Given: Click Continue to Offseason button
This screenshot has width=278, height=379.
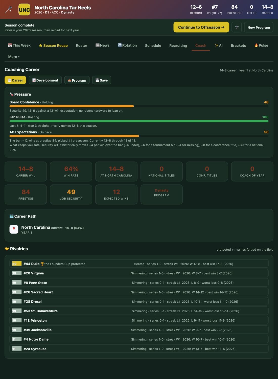Looking at the screenshot, I should pos(201,27).
